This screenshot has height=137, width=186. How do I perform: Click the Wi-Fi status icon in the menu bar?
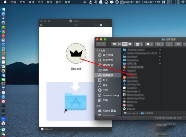tap(183, 2)
